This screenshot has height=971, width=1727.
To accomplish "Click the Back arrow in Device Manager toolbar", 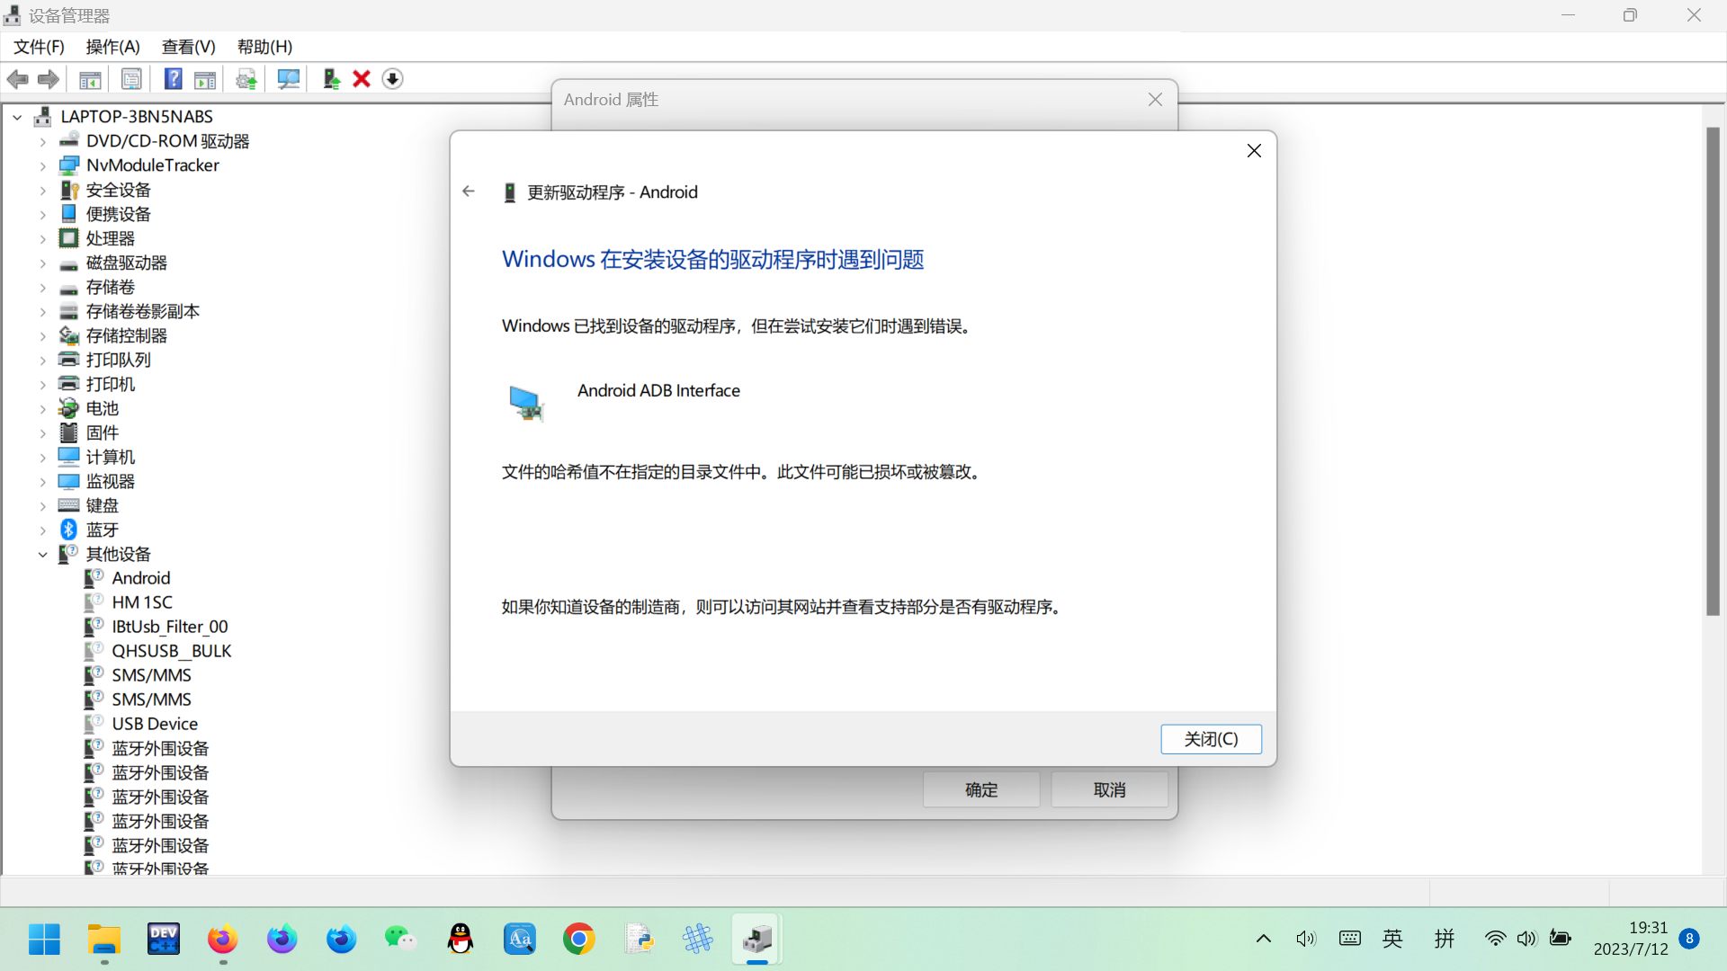I will (x=18, y=79).
